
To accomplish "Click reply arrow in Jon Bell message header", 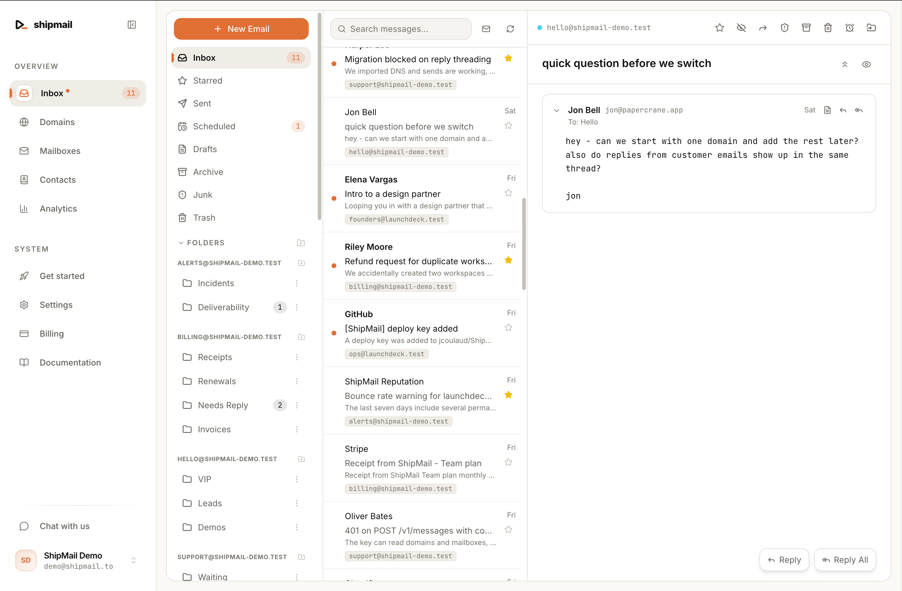I will (x=843, y=110).
